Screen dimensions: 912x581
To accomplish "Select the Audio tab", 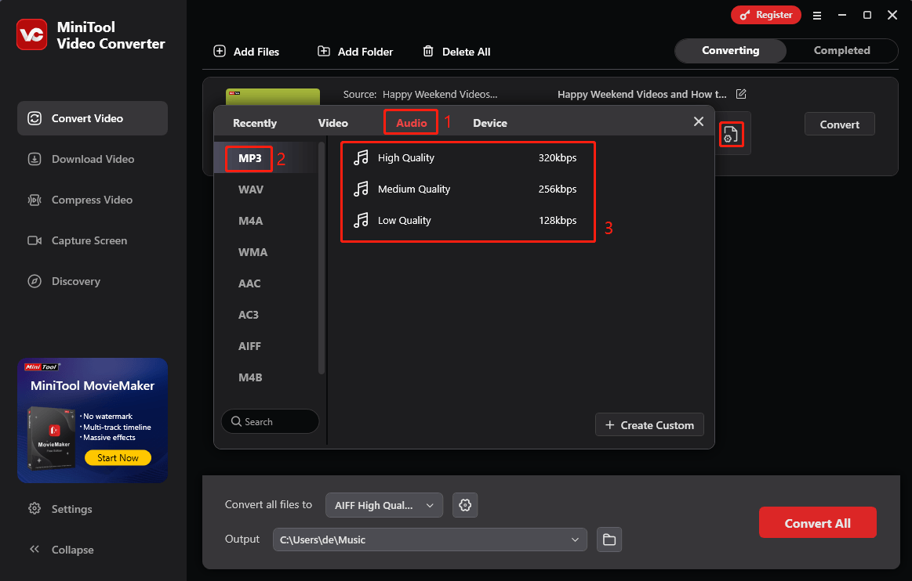I will (411, 123).
